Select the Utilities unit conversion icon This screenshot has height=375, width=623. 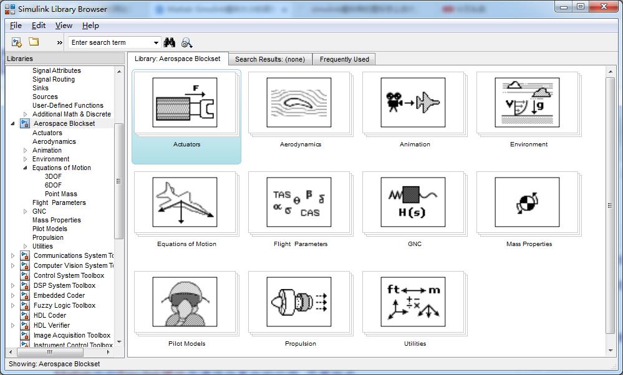[414, 301]
